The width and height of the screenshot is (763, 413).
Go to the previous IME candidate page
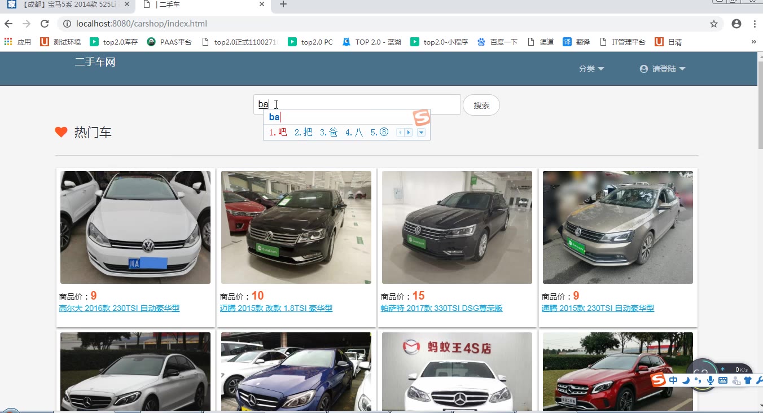coord(401,133)
